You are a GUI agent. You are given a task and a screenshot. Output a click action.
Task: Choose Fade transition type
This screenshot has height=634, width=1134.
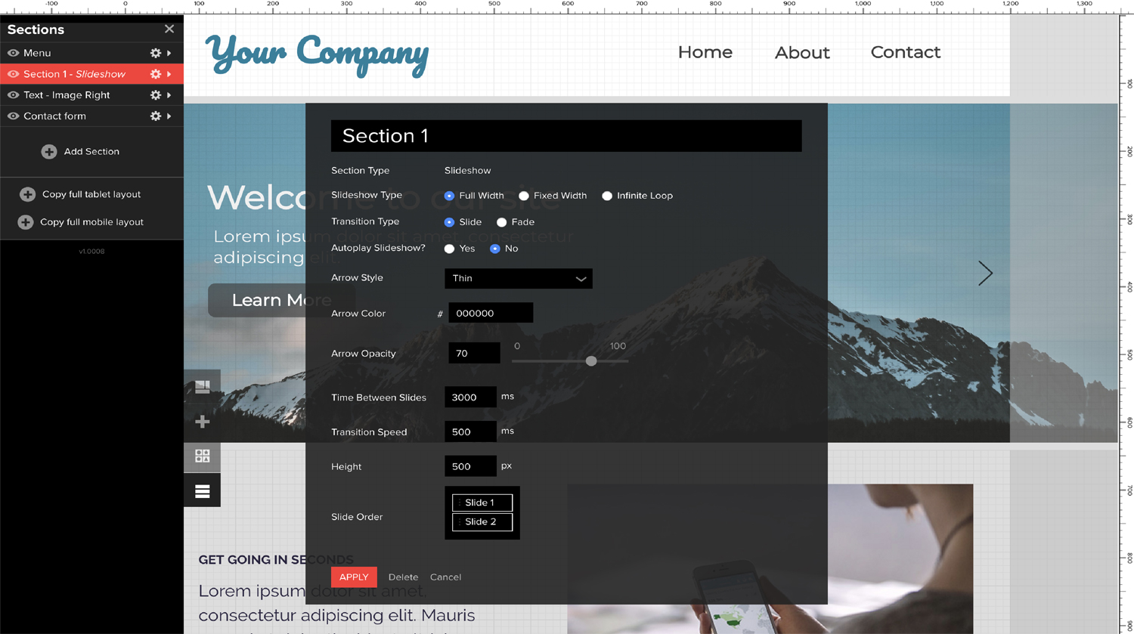502,222
